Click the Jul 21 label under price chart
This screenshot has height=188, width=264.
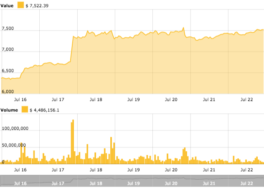[x=209, y=100]
